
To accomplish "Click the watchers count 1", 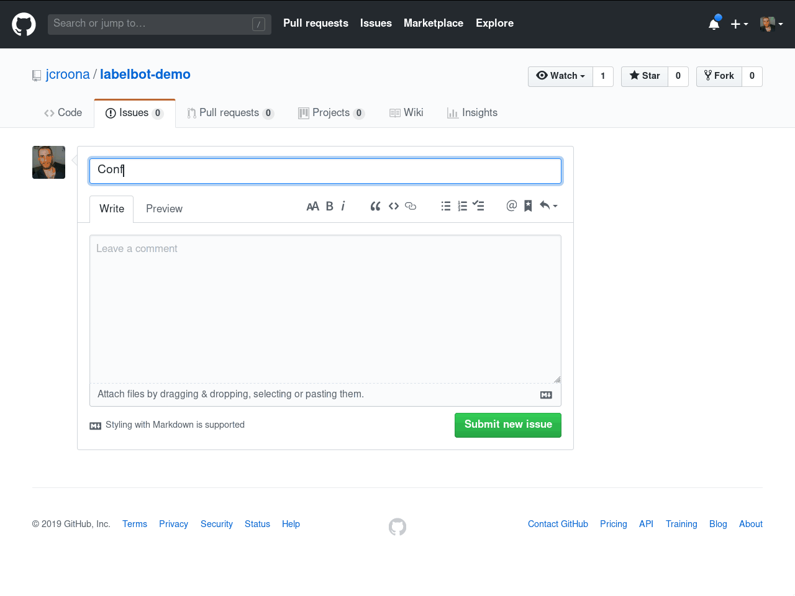I will click(x=603, y=76).
